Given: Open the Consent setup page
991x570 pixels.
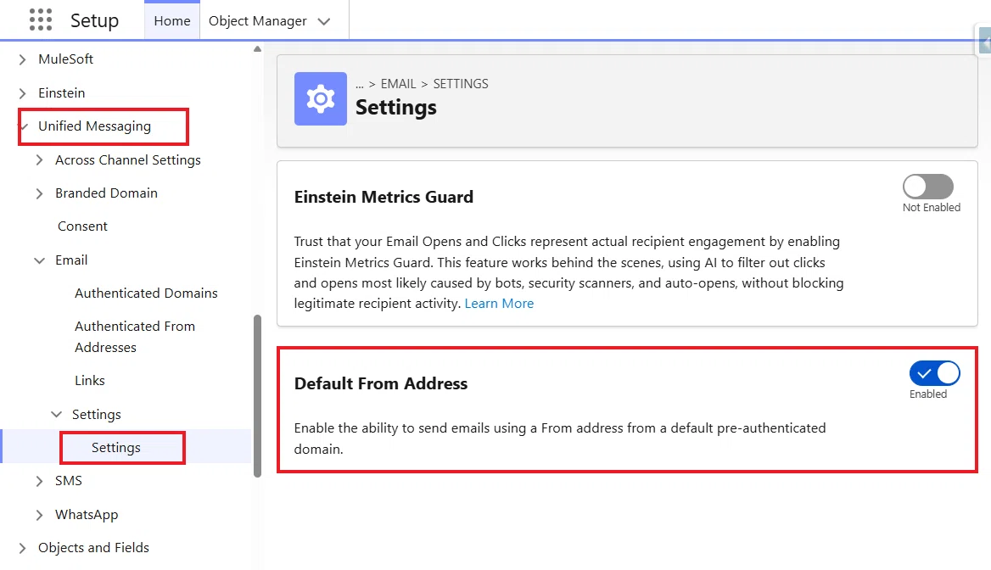Looking at the screenshot, I should (x=83, y=226).
